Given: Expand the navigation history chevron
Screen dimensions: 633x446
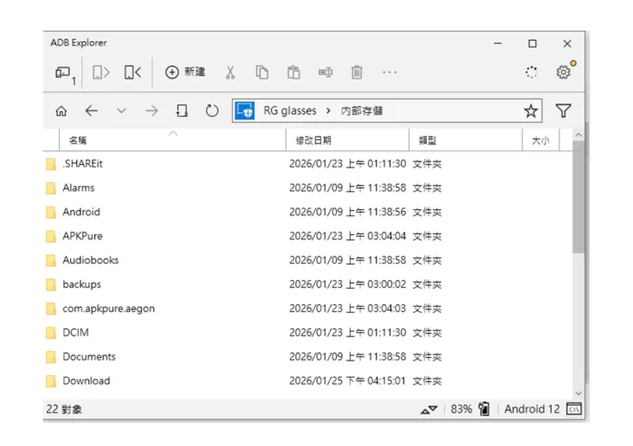Looking at the screenshot, I should pyautogui.click(x=121, y=111).
